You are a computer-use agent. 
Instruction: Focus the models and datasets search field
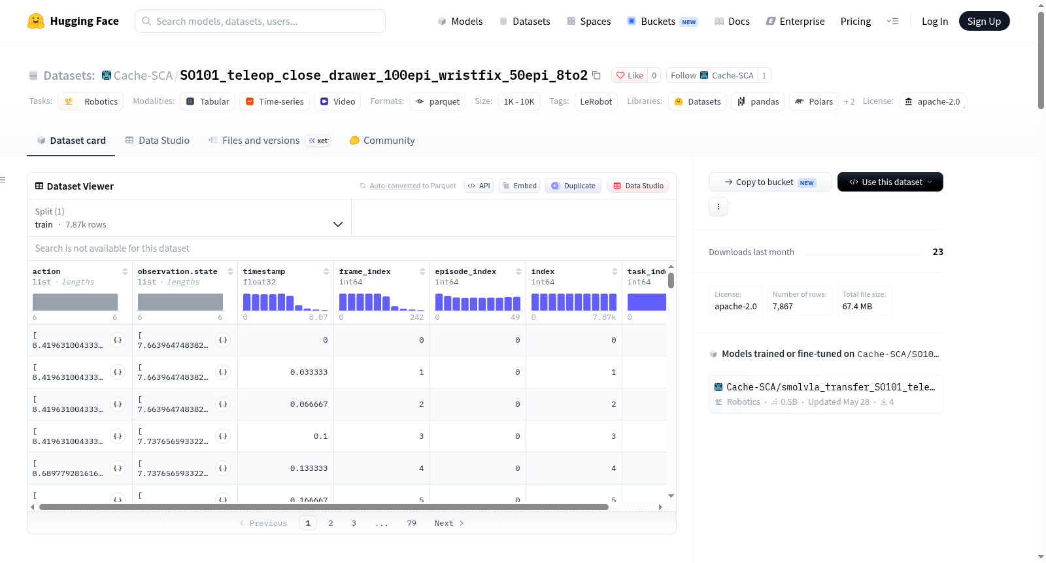click(260, 21)
